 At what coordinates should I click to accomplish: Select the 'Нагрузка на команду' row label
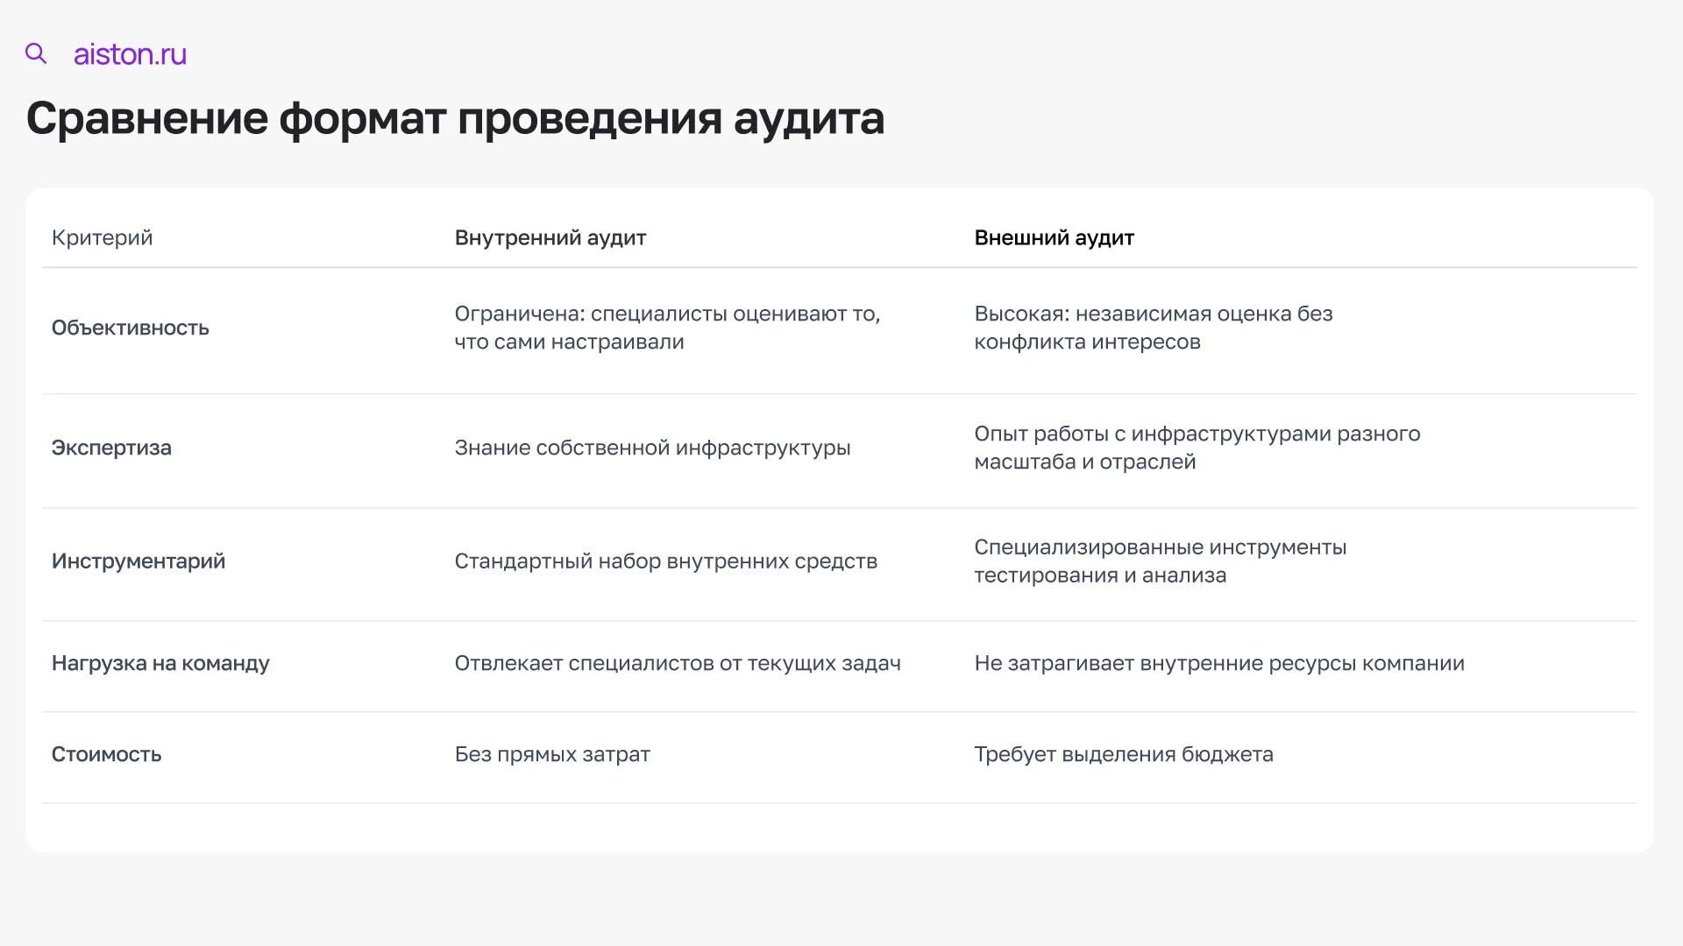click(160, 663)
